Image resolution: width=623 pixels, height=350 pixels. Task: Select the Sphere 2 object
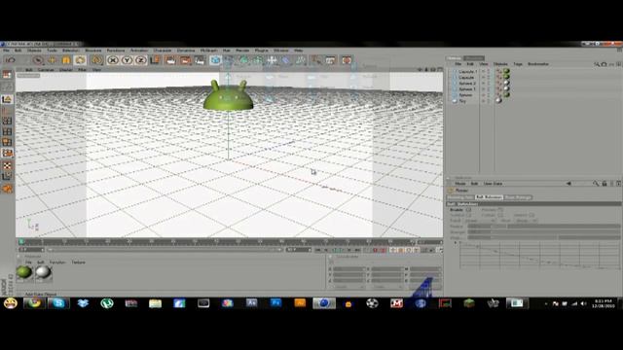pos(467,84)
